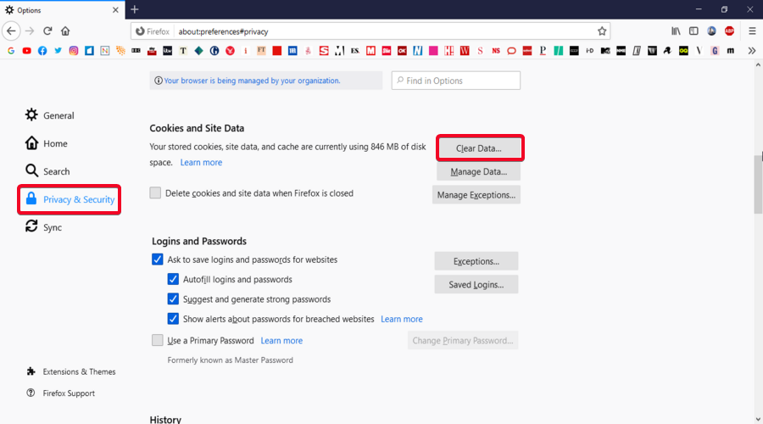Expand the bookmarks toolbar overflow chevron
The height and width of the screenshot is (424, 763).
(x=751, y=51)
